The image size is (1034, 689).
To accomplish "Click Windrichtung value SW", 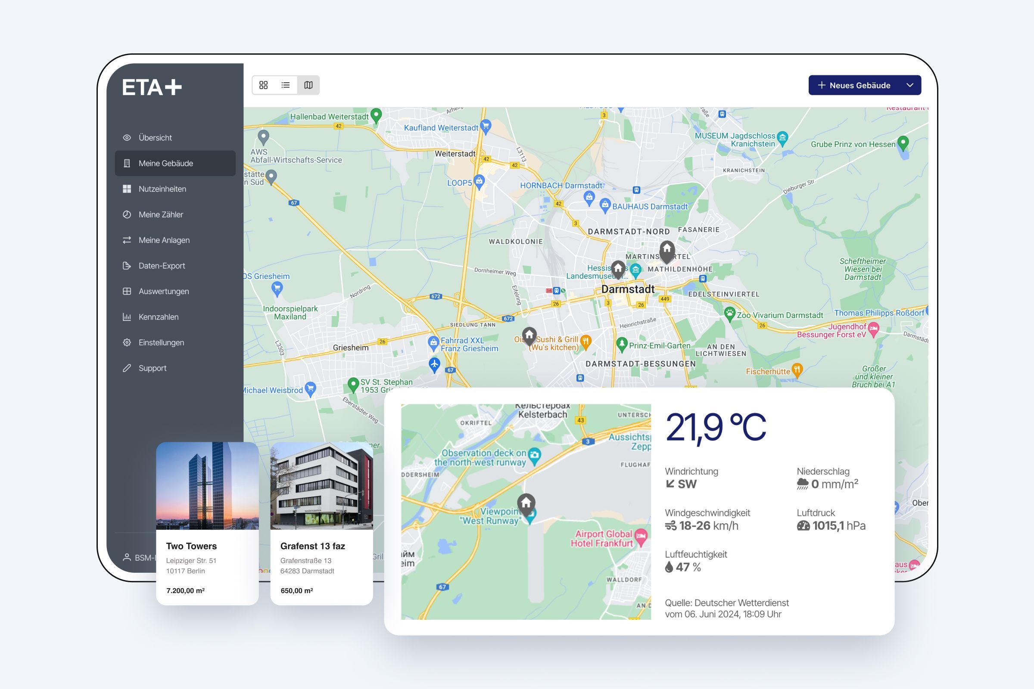I will point(681,484).
